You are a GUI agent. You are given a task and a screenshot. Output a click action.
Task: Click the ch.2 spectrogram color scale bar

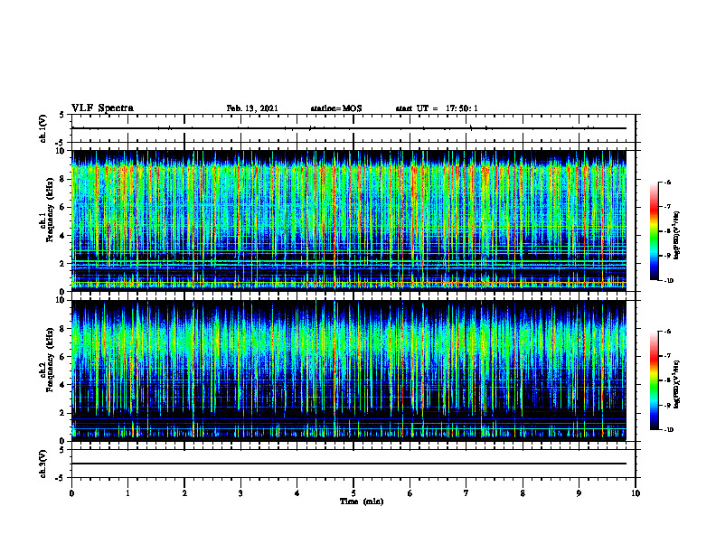click(655, 380)
